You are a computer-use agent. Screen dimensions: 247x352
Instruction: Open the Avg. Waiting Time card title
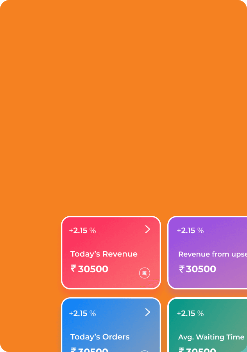pyautogui.click(x=211, y=337)
